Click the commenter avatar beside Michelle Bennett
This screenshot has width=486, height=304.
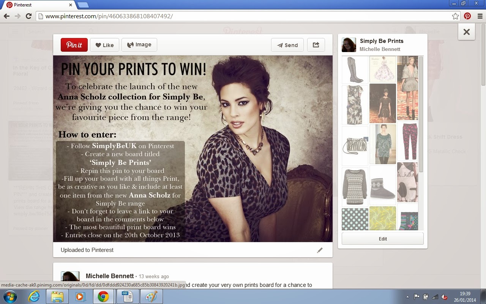(70, 280)
